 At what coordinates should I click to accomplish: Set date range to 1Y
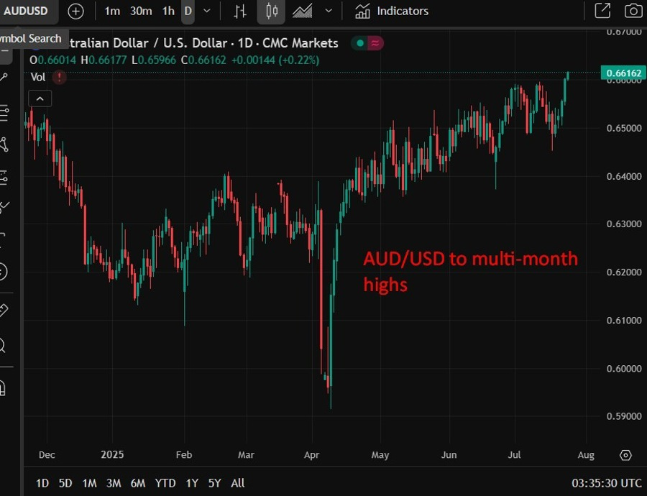coord(192,483)
